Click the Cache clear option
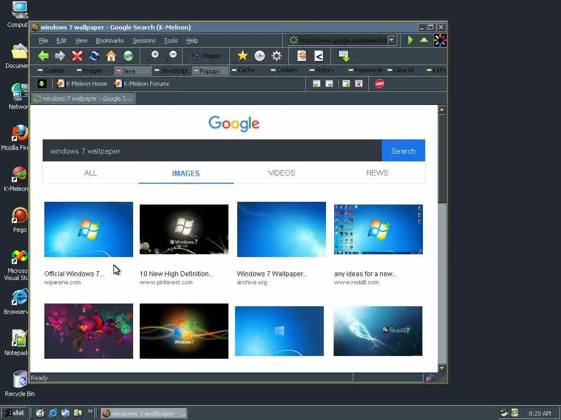The image size is (561, 420). (x=243, y=70)
